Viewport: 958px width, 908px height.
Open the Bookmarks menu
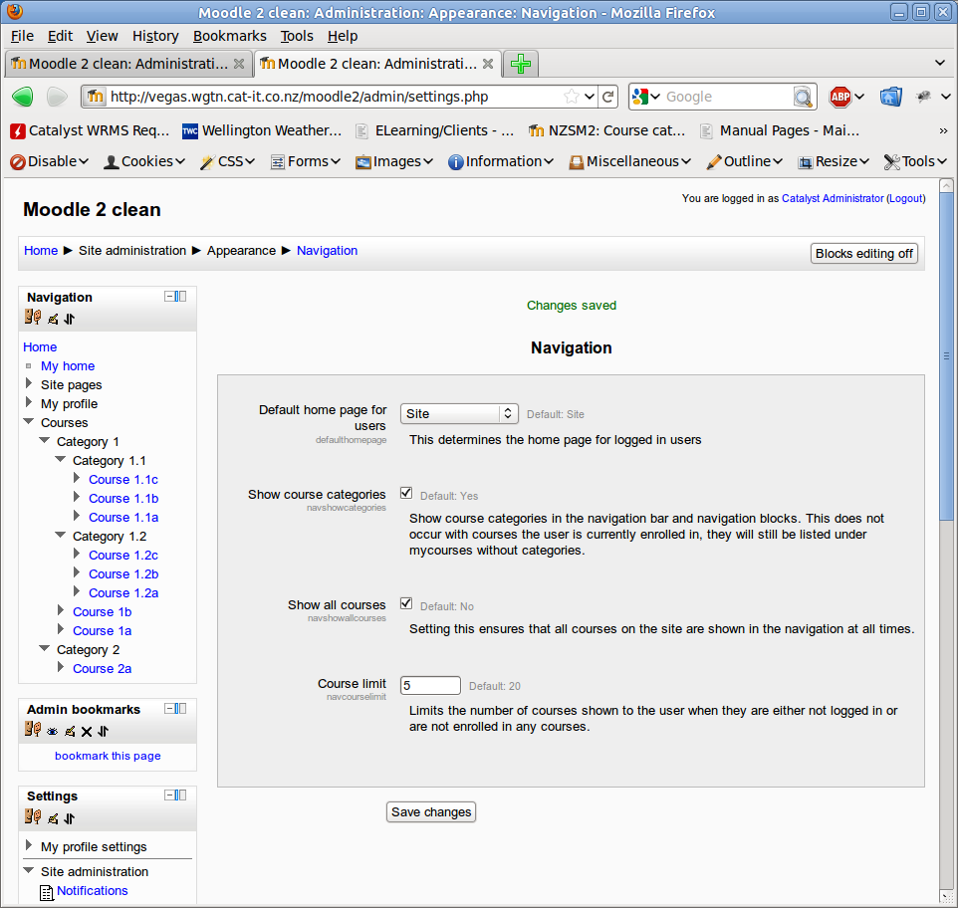[x=230, y=36]
